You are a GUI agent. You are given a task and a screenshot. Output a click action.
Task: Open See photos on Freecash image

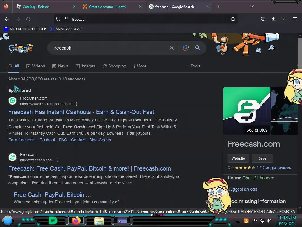(x=257, y=130)
